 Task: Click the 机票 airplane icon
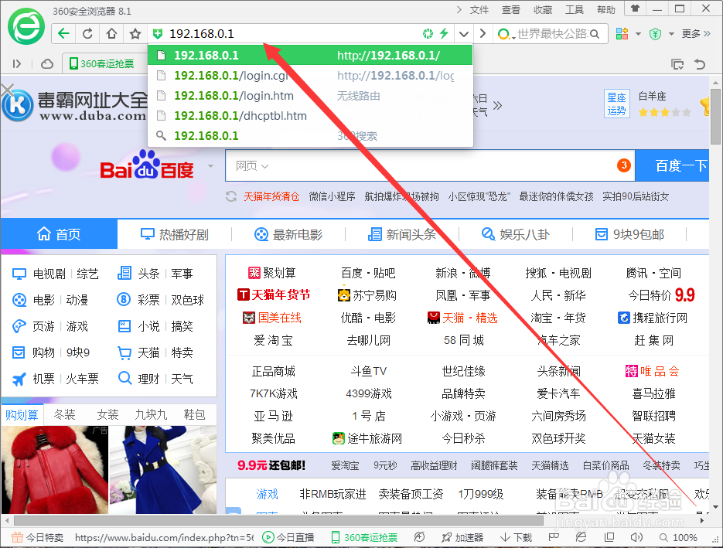[x=19, y=379]
